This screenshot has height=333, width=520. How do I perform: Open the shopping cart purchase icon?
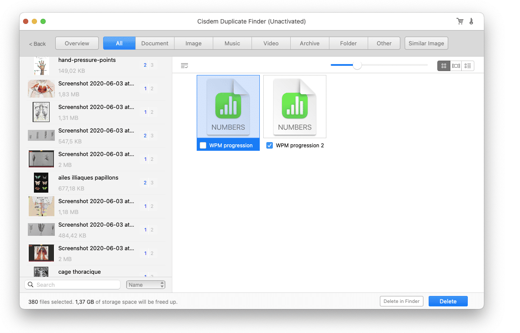460,21
